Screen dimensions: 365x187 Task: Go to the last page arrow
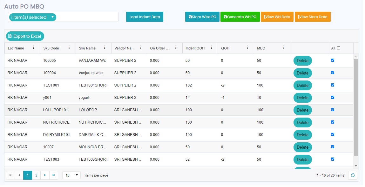click(x=54, y=175)
